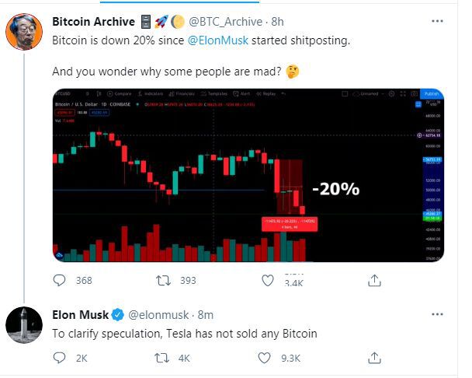This screenshot has width=472, height=378.
Task: Open the Bitcoin Archive profile name
Action: [94, 22]
